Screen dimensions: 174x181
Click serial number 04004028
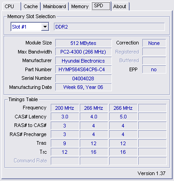click(x=83, y=78)
